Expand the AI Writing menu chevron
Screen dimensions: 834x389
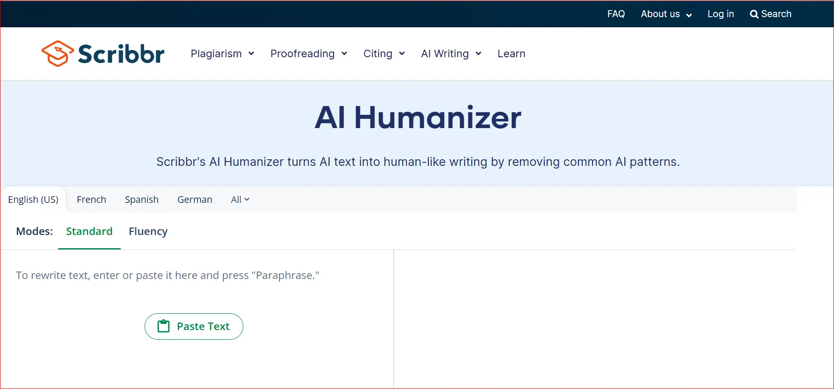click(478, 54)
